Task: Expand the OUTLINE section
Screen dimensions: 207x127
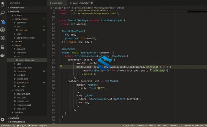Action: coord(14,118)
